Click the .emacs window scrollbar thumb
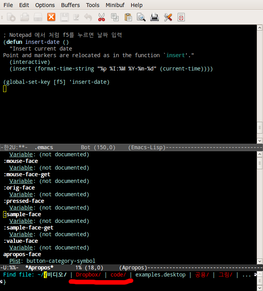263x291 pixels. [259, 128]
